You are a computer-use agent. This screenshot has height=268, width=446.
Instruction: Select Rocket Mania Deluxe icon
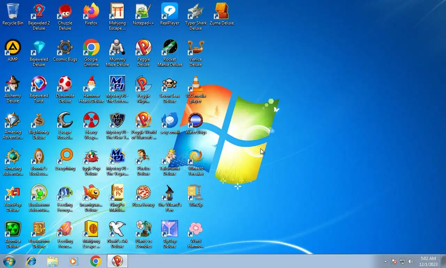pyautogui.click(x=170, y=53)
